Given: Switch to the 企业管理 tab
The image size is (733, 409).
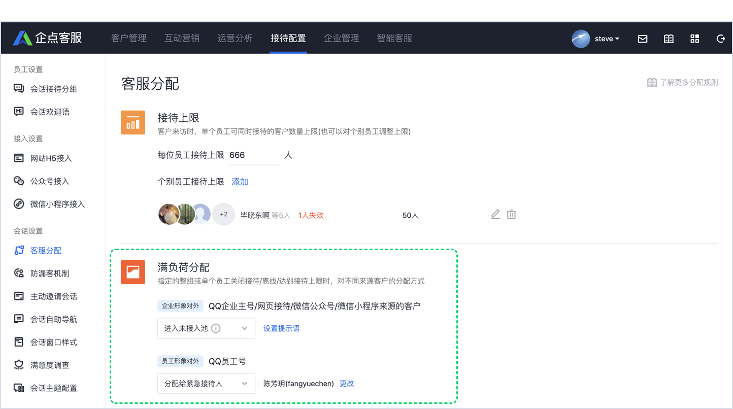Looking at the screenshot, I should coord(341,38).
